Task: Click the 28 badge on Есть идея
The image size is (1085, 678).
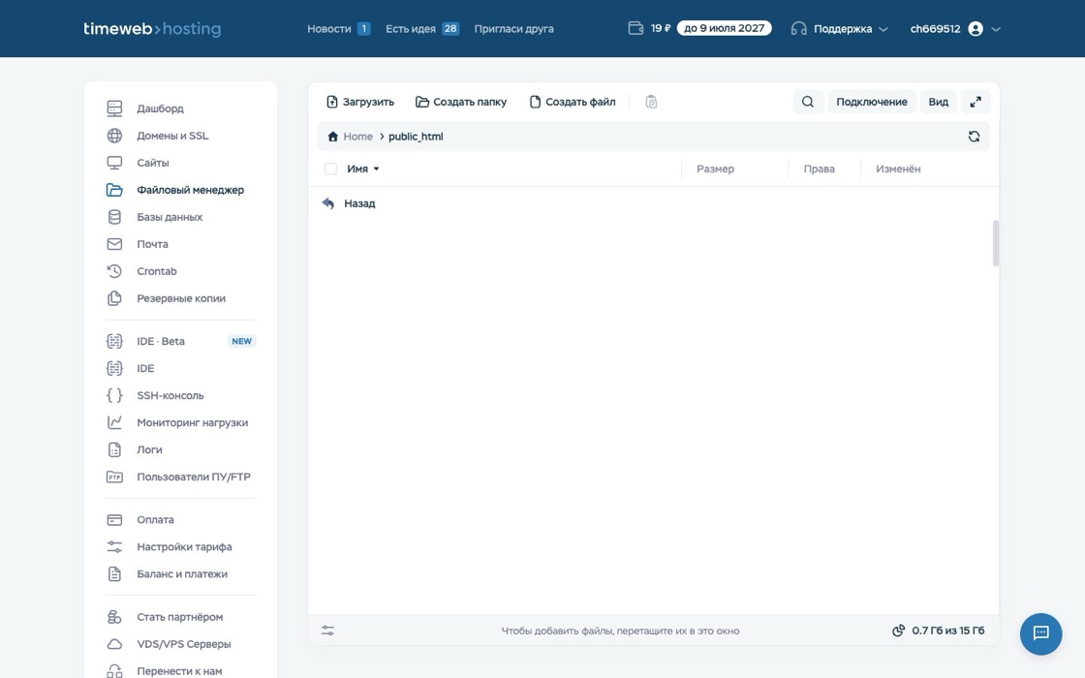Action: click(450, 28)
